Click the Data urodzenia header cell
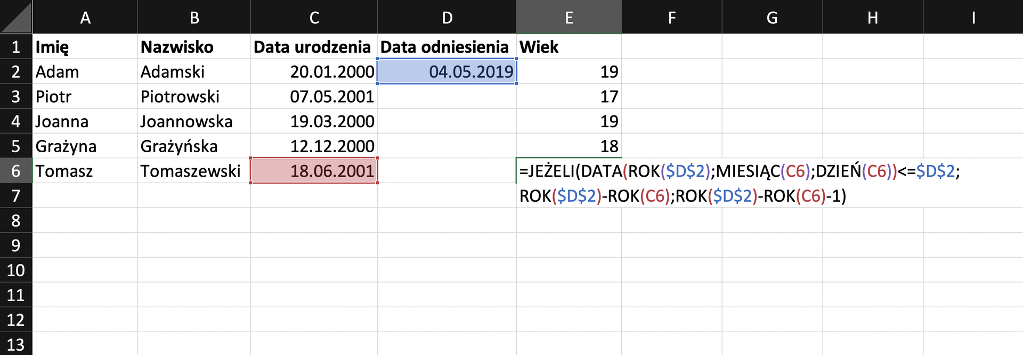Screen dimensions: 1023x355 (x=314, y=47)
